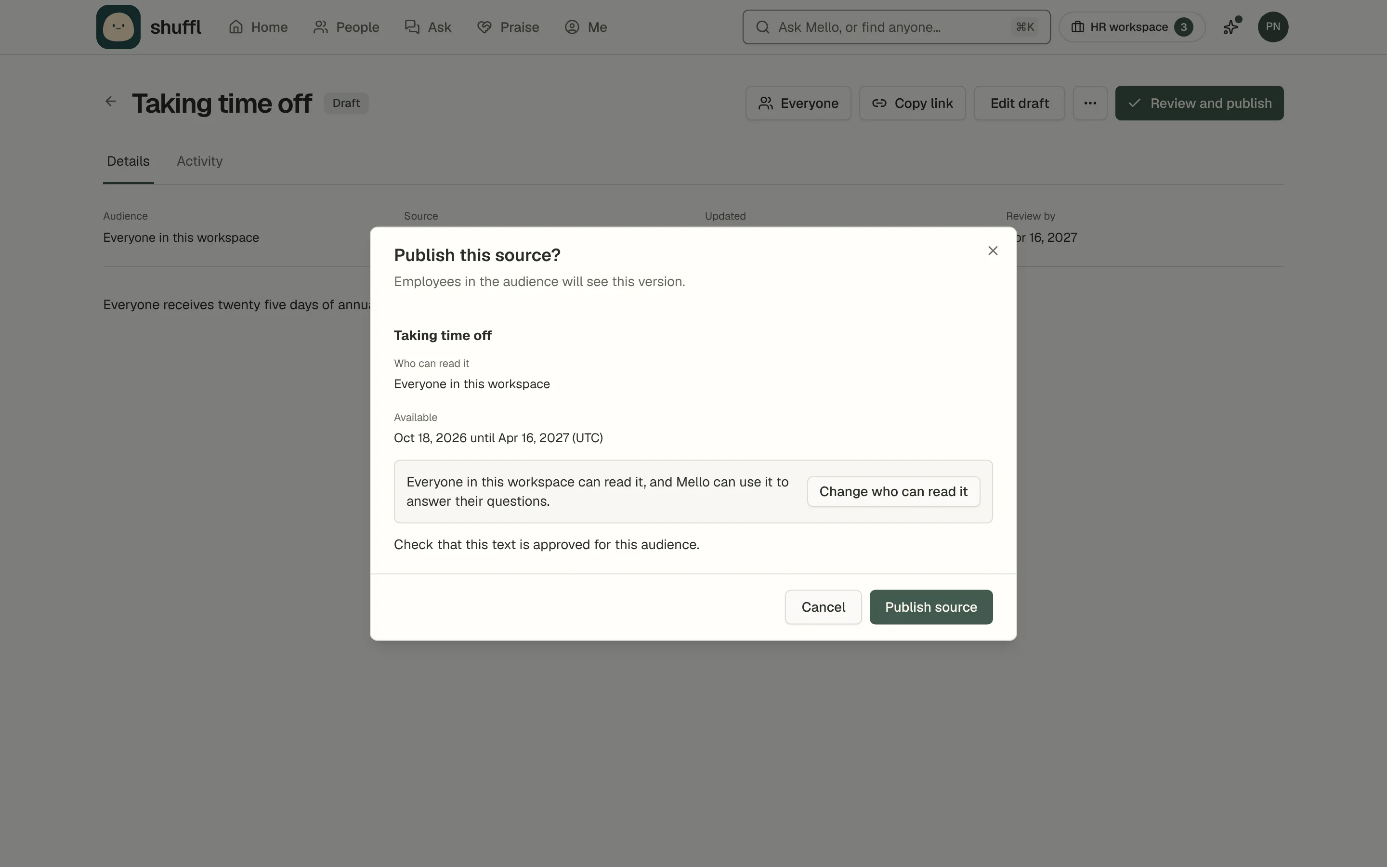This screenshot has width=1387, height=867.
Task: Click Review and publish
Action: pos(1199,103)
